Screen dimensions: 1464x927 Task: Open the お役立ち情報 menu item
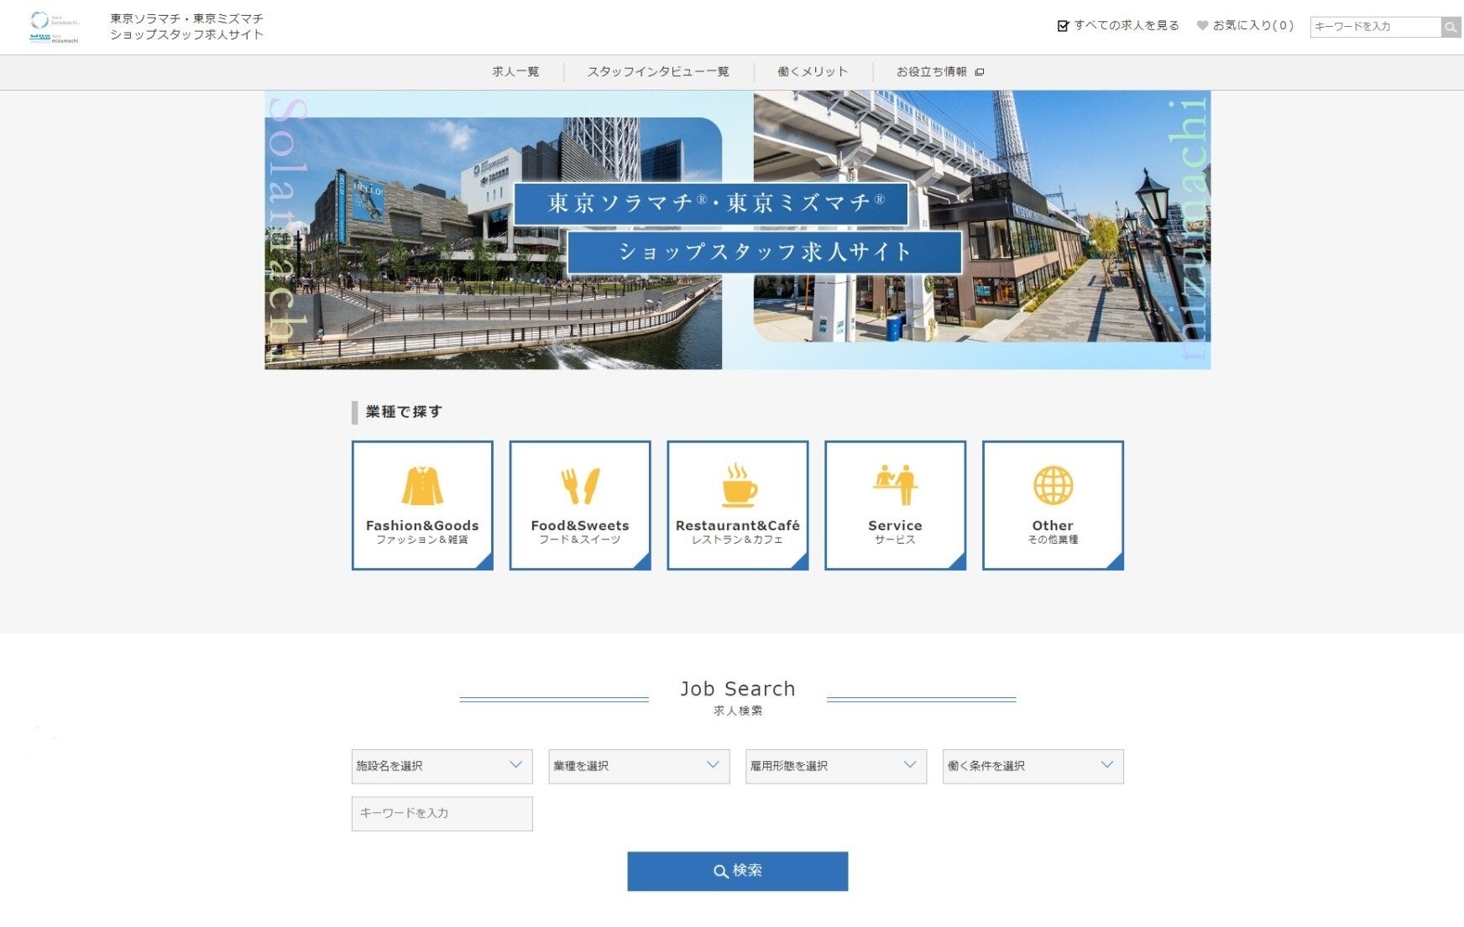[932, 72]
